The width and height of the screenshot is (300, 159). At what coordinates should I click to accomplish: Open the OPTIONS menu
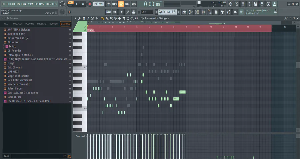pos(39,4)
